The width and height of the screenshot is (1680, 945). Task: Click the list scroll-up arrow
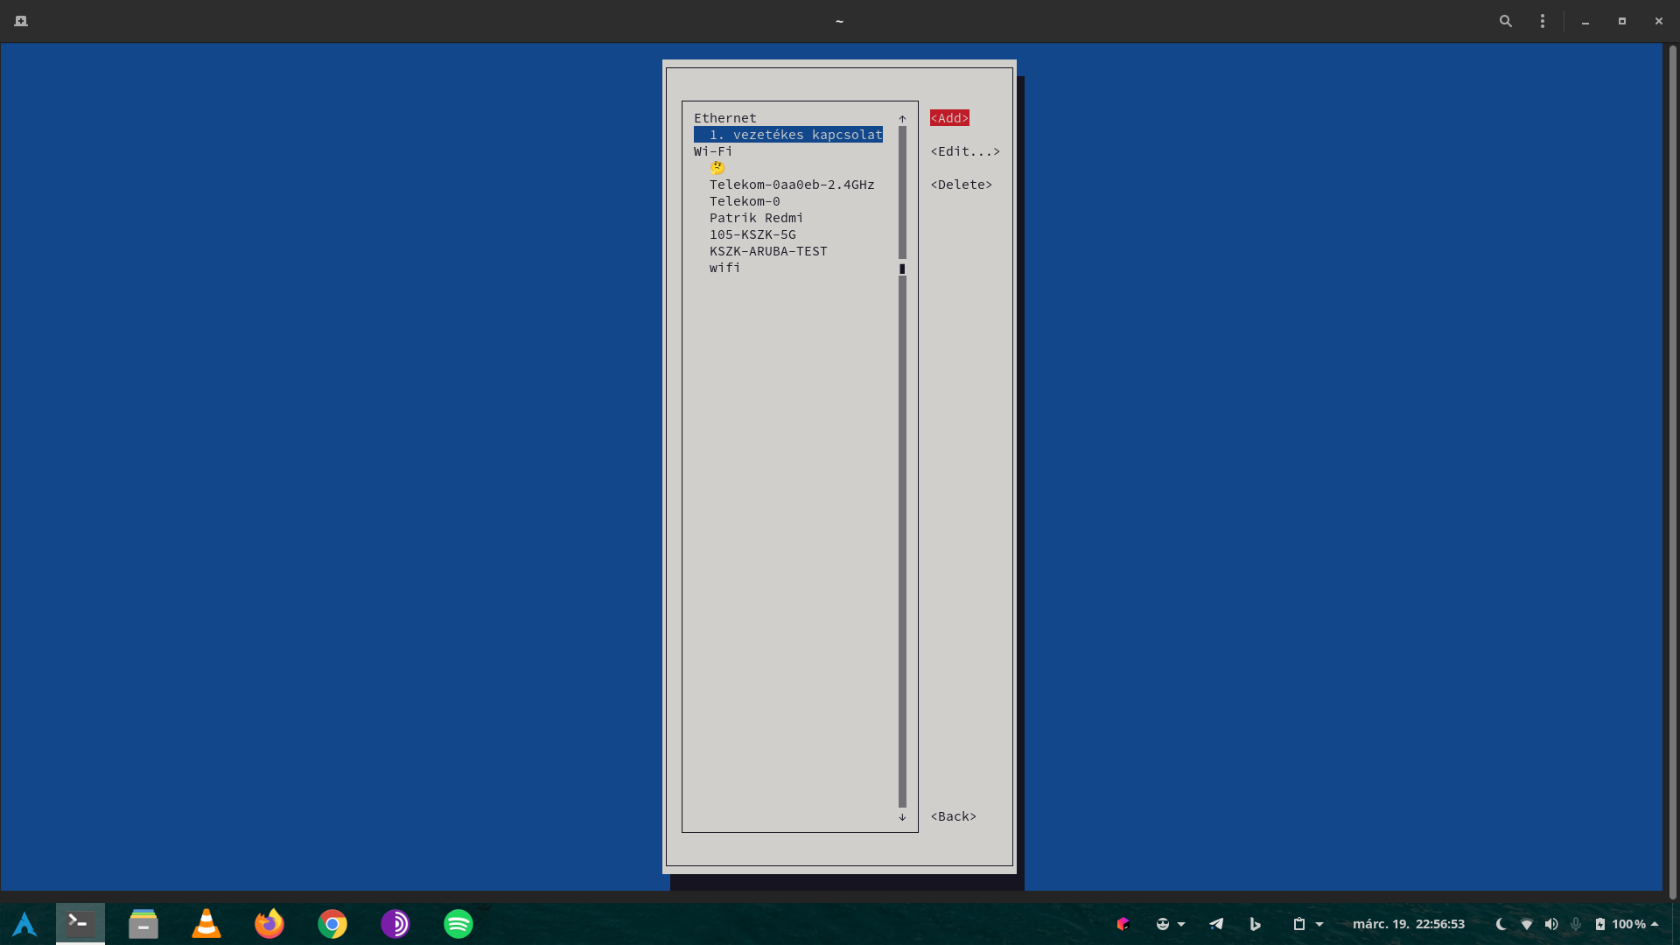[x=902, y=118]
